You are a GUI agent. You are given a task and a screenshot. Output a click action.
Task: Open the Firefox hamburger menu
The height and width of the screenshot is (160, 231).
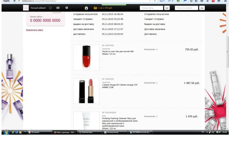(225, 1)
